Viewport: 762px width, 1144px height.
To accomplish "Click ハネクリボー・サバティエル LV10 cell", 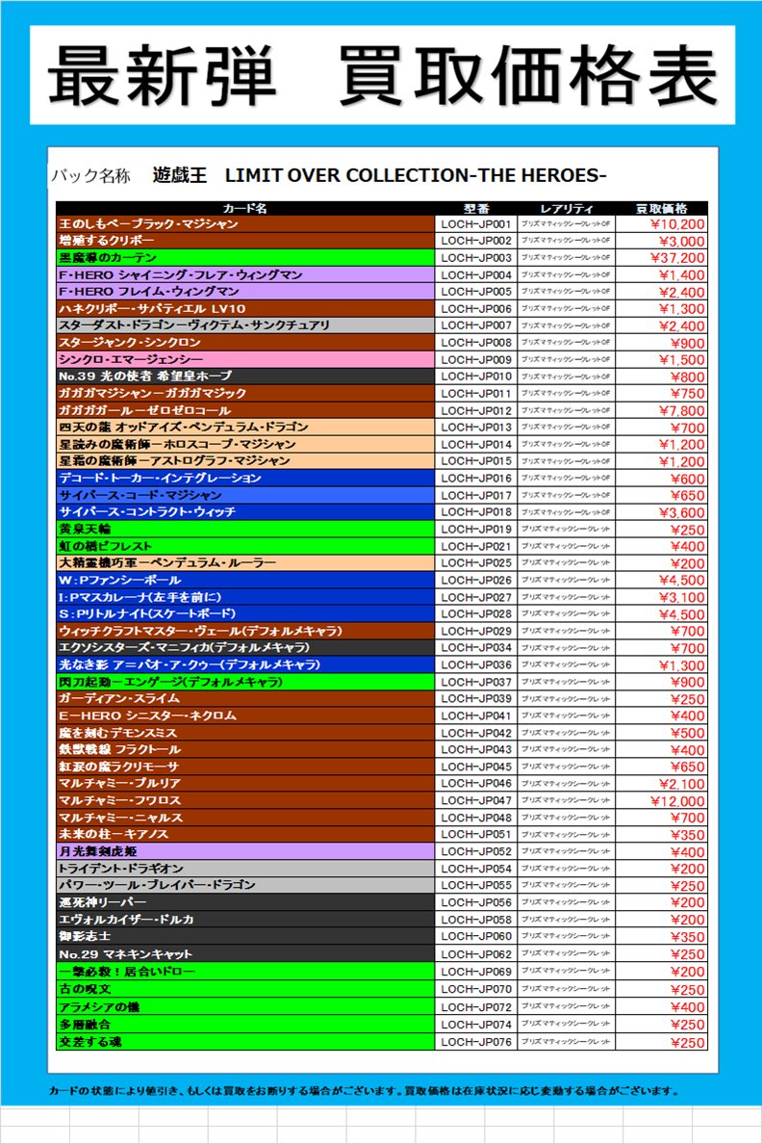I will click(245, 308).
